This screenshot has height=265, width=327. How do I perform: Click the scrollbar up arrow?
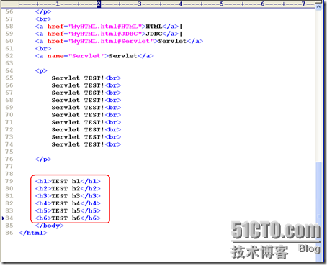[318, 7]
